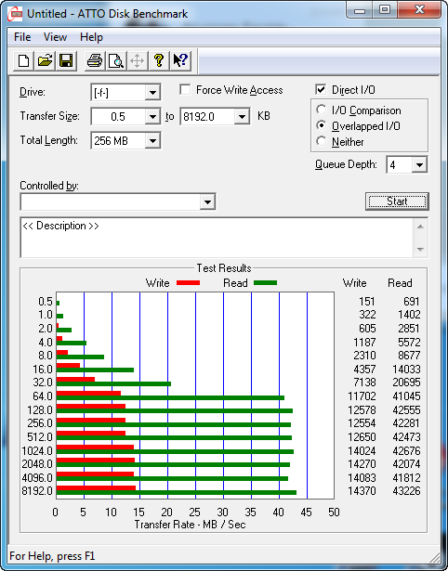The height and width of the screenshot is (571, 448).
Task: Click the 16.0 transfer size row label
Action: tap(43, 369)
